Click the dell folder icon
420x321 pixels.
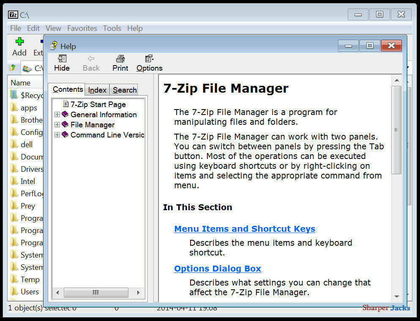pos(14,144)
